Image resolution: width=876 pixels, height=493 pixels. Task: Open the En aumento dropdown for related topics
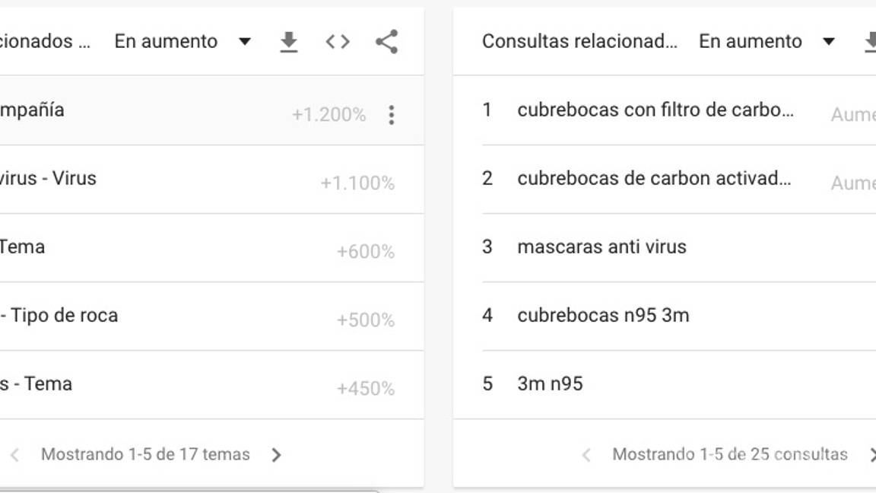(245, 41)
